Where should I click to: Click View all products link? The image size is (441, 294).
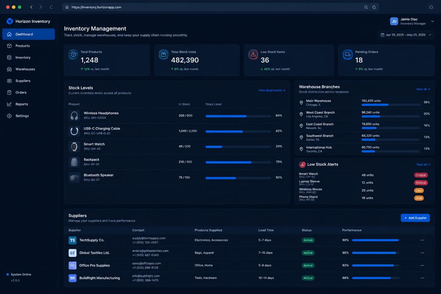(x=272, y=90)
